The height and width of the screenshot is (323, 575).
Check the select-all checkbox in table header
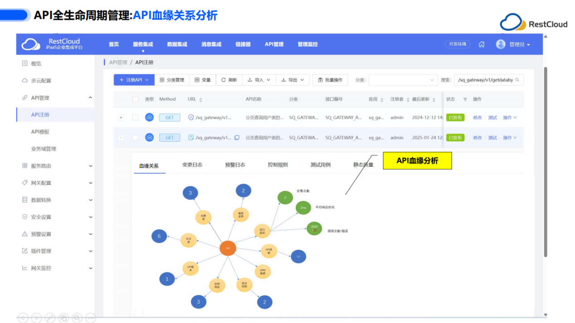[x=135, y=99]
